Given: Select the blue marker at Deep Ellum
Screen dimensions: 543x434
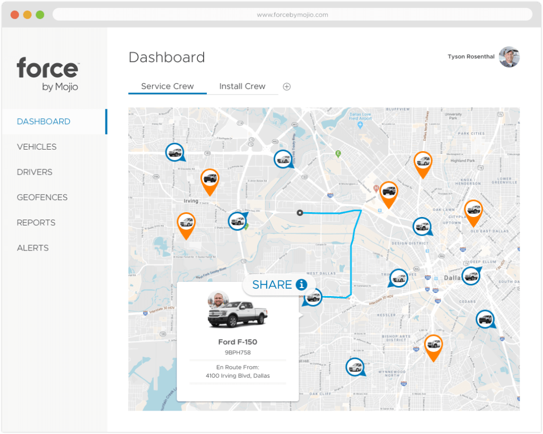Looking at the screenshot, I should [x=471, y=276].
